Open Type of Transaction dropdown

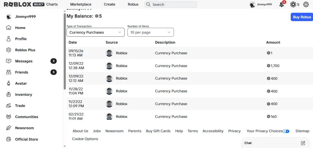95,32
